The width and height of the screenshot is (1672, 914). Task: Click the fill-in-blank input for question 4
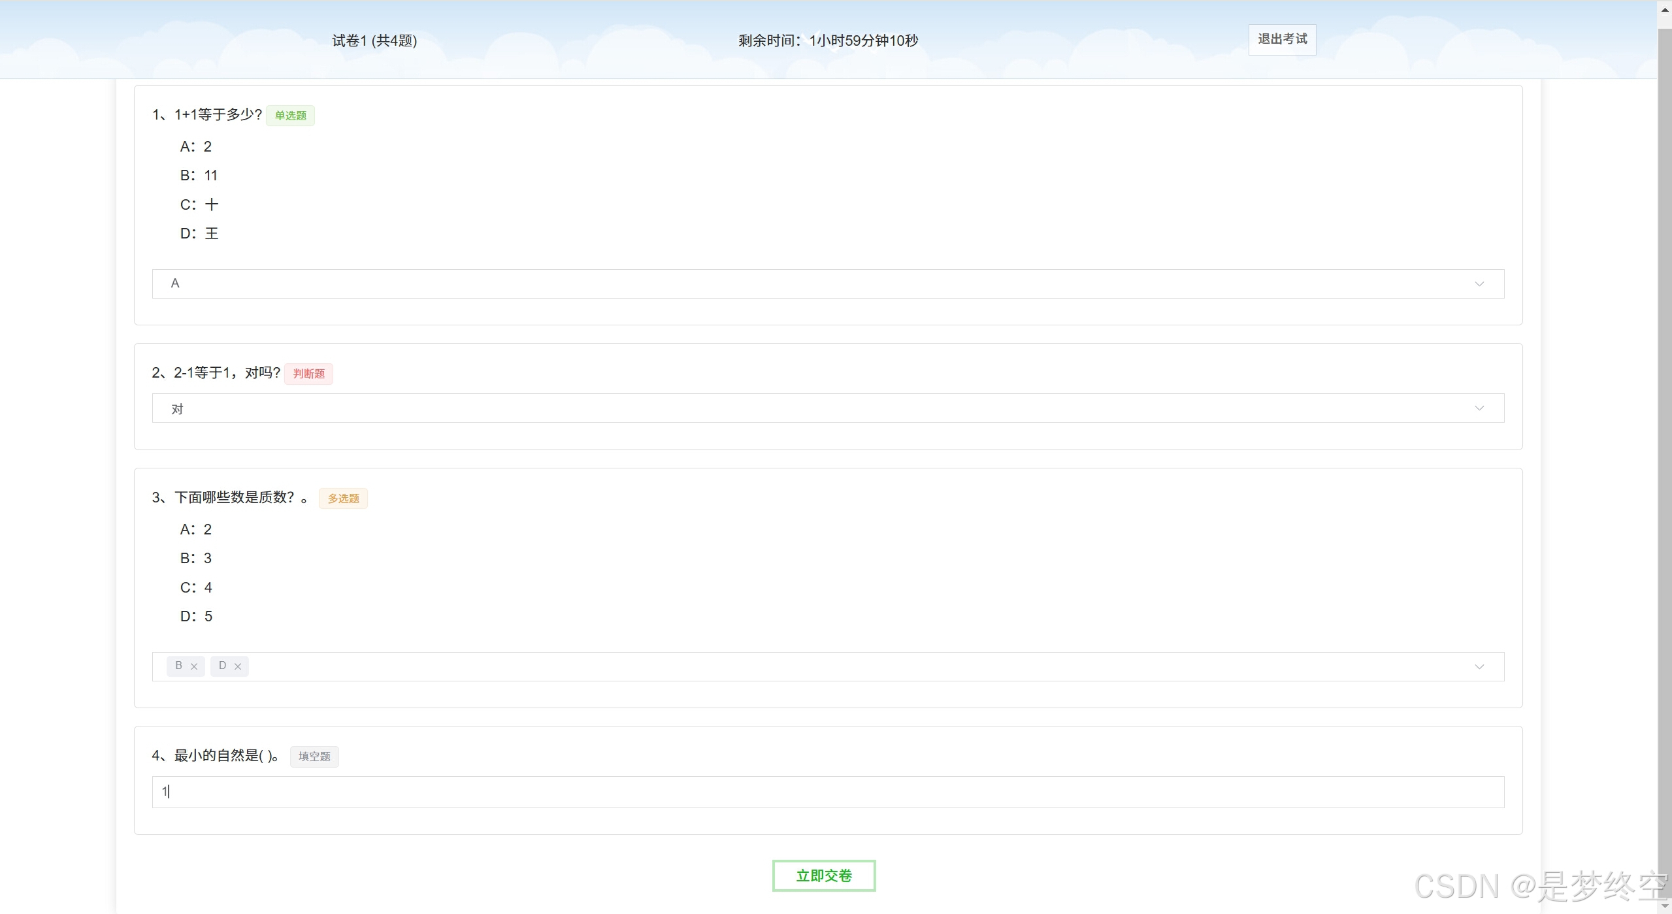(828, 792)
